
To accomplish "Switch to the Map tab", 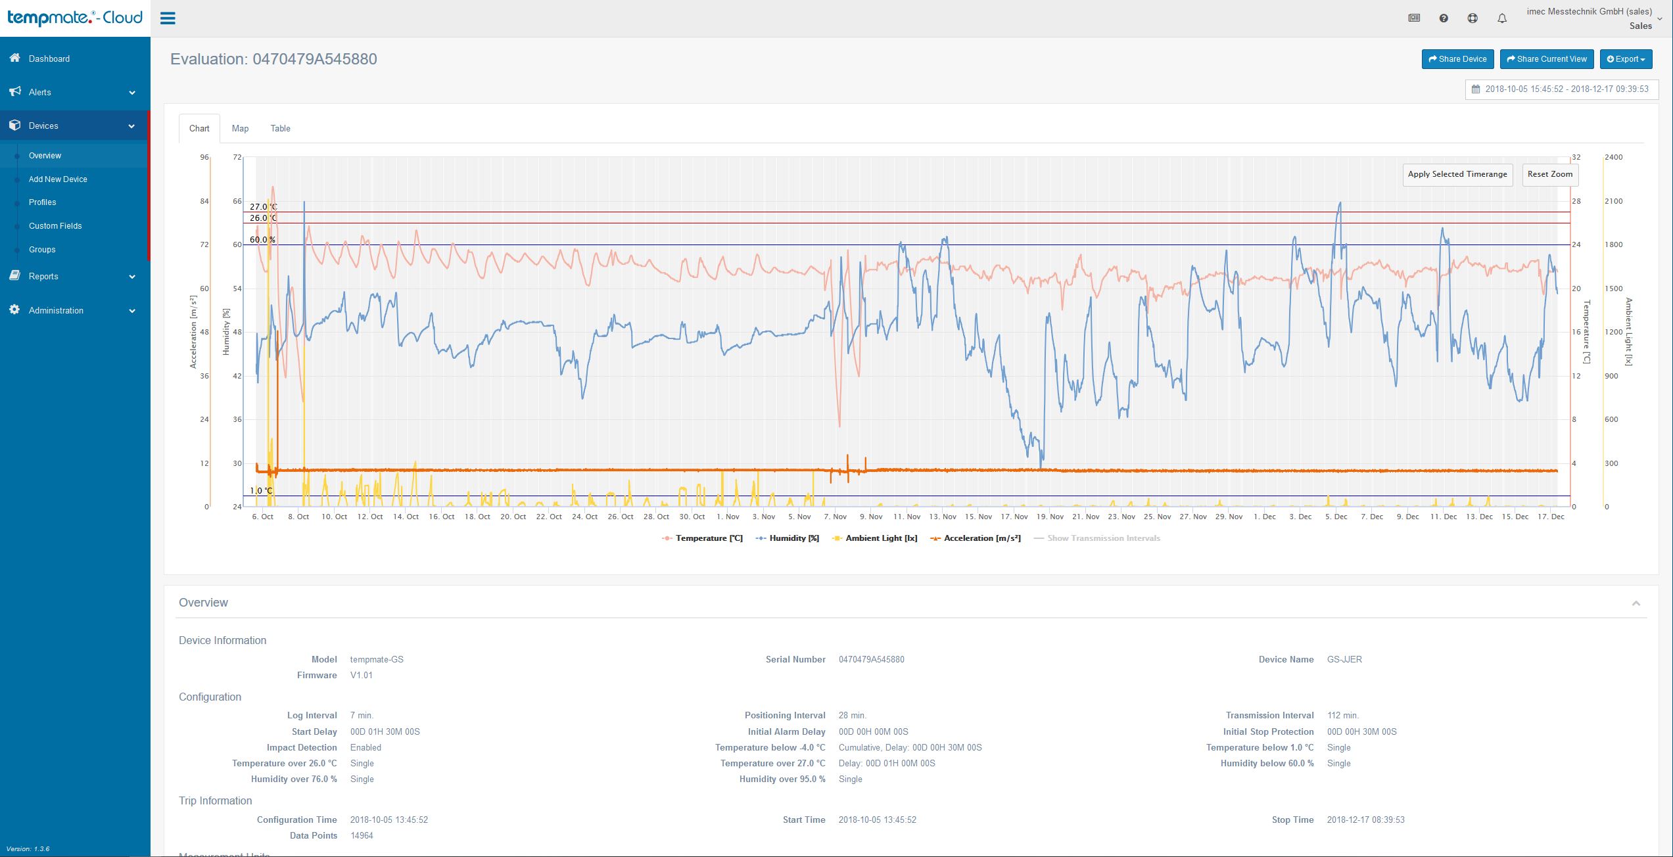I will point(240,128).
